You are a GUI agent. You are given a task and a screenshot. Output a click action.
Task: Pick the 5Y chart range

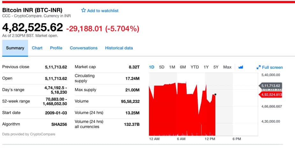coord(216,67)
